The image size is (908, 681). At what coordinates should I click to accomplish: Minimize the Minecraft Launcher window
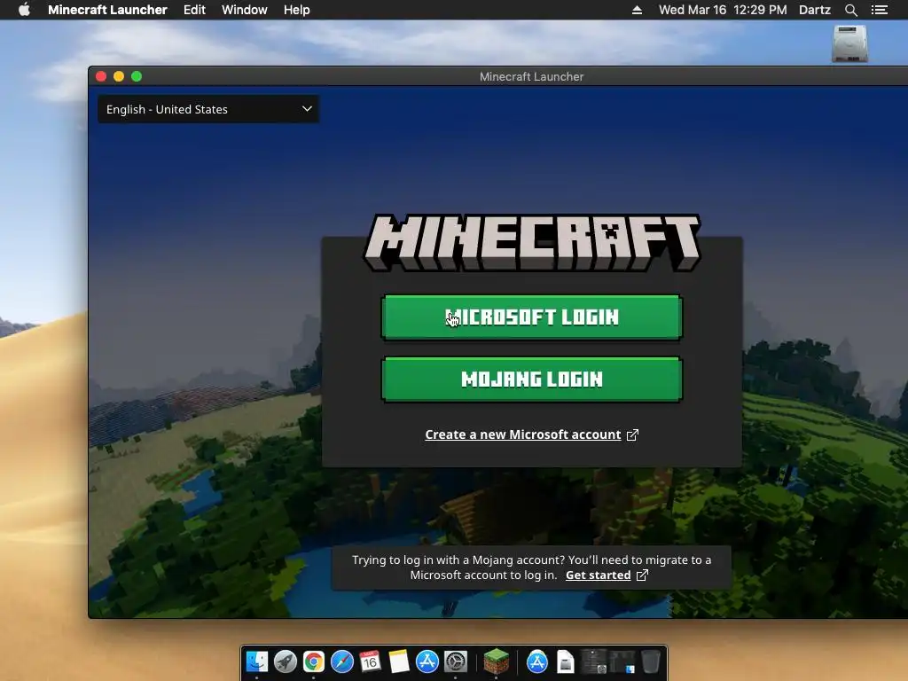tap(119, 76)
